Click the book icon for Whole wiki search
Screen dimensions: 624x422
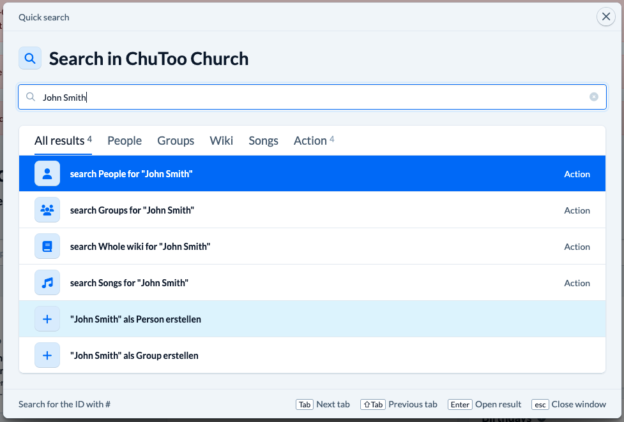tap(47, 247)
